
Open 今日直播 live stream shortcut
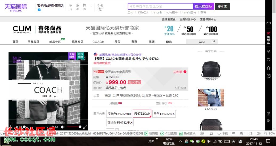pyautogui.click(x=168, y=134)
